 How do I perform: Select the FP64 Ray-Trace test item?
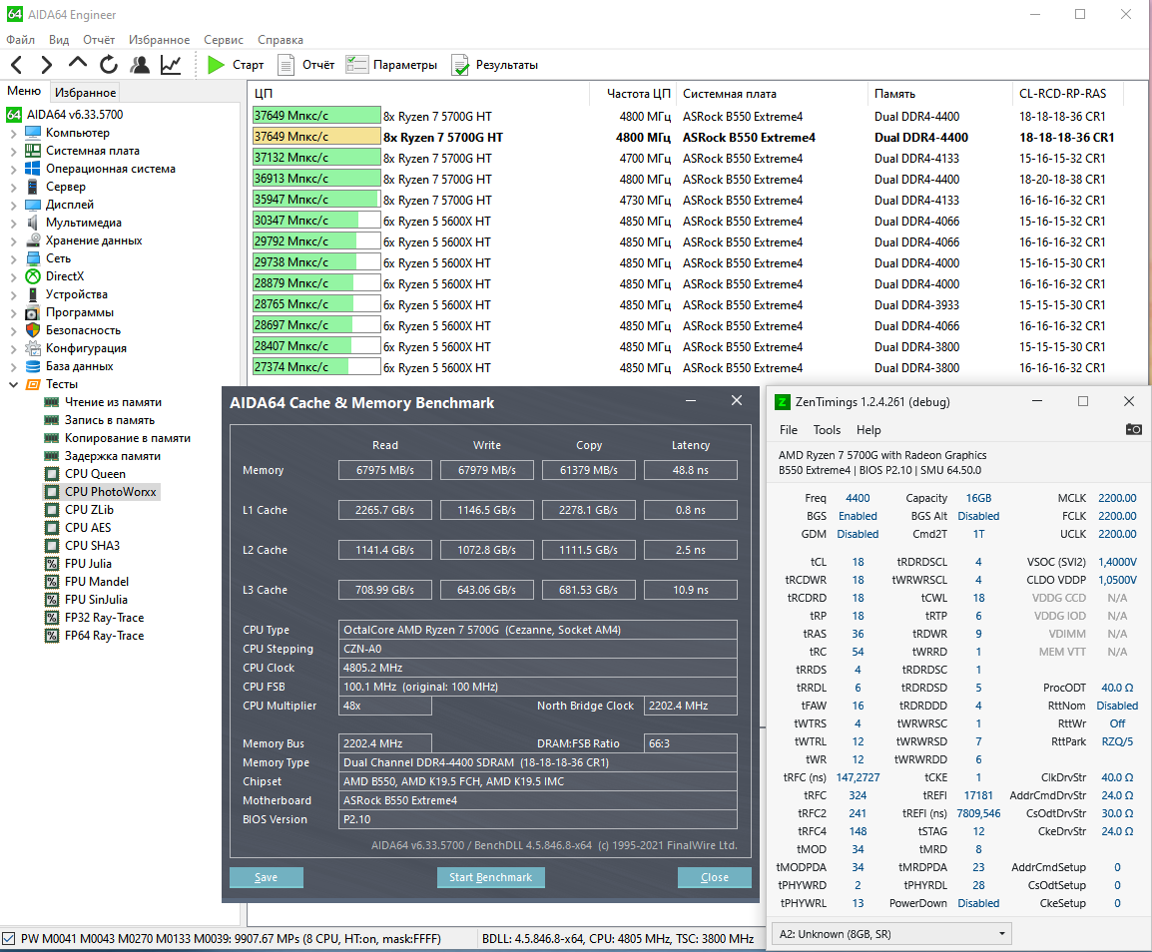point(95,636)
